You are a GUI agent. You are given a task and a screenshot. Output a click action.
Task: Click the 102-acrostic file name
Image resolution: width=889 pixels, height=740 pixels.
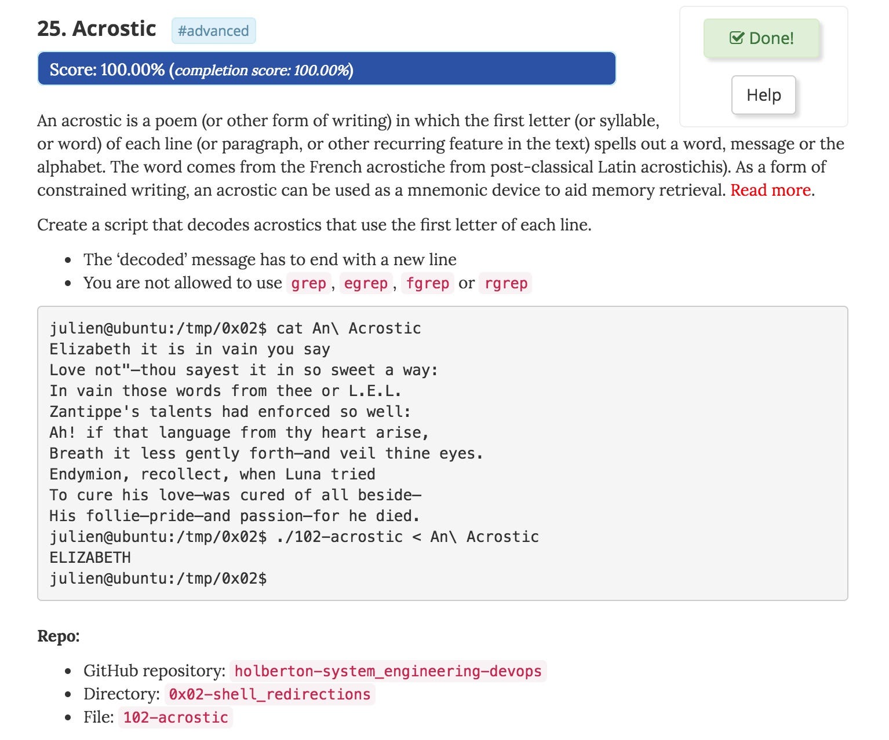pos(176,717)
